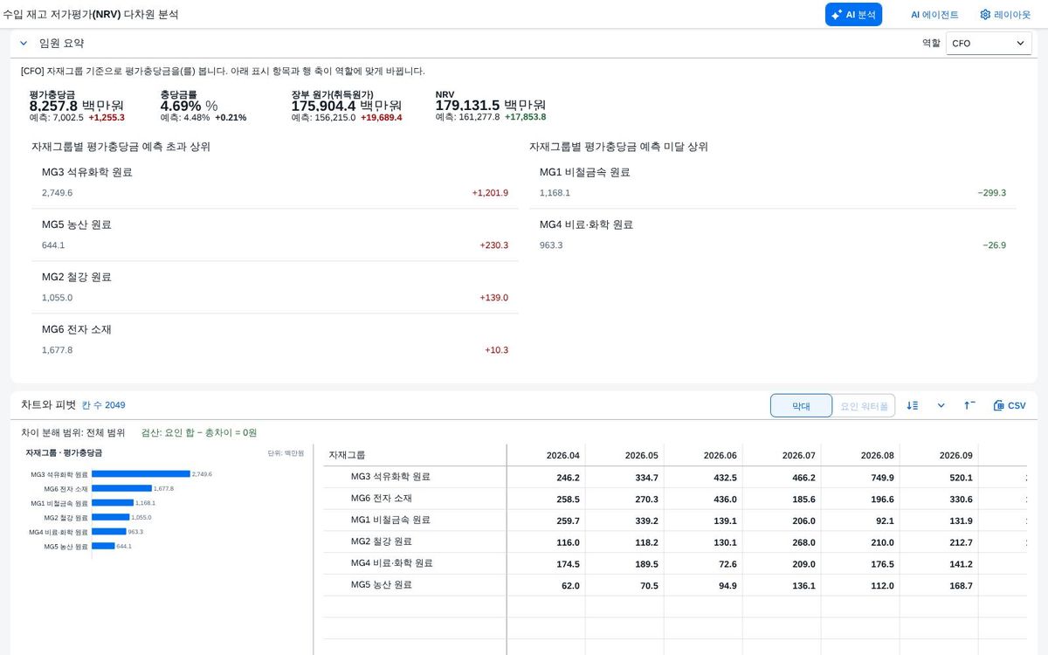Image resolution: width=1048 pixels, height=655 pixels.
Task: Click the MG3 석유화학 원료 chart bar
Action: click(x=141, y=474)
